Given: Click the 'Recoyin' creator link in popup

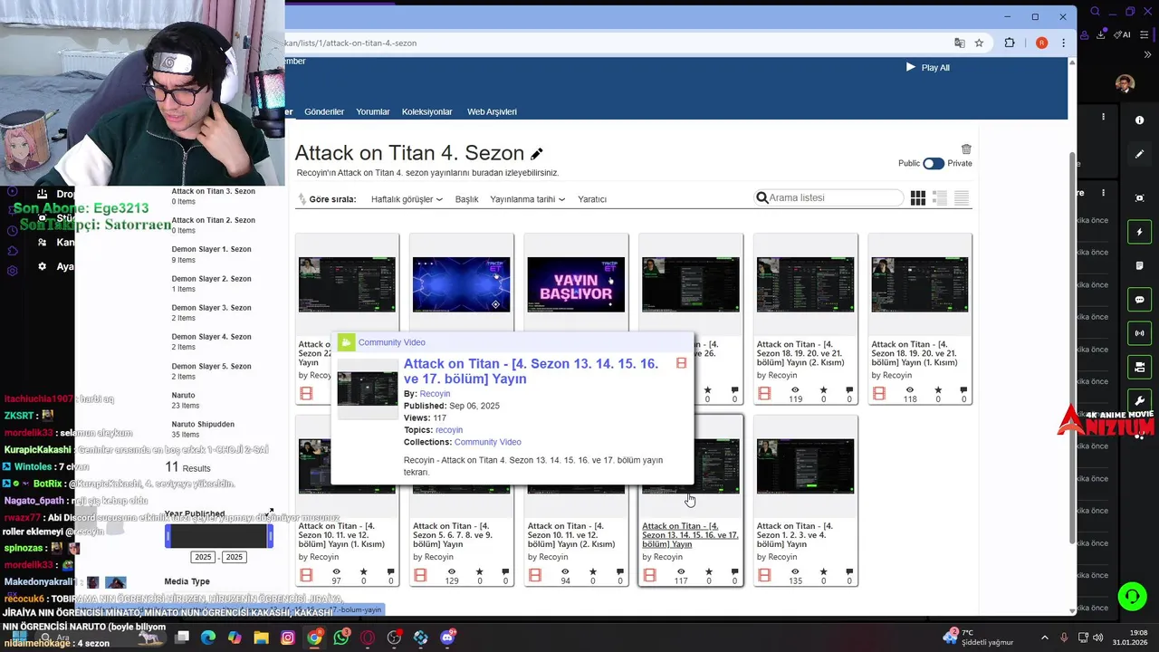Looking at the screenshot, I should coord(435,394).
